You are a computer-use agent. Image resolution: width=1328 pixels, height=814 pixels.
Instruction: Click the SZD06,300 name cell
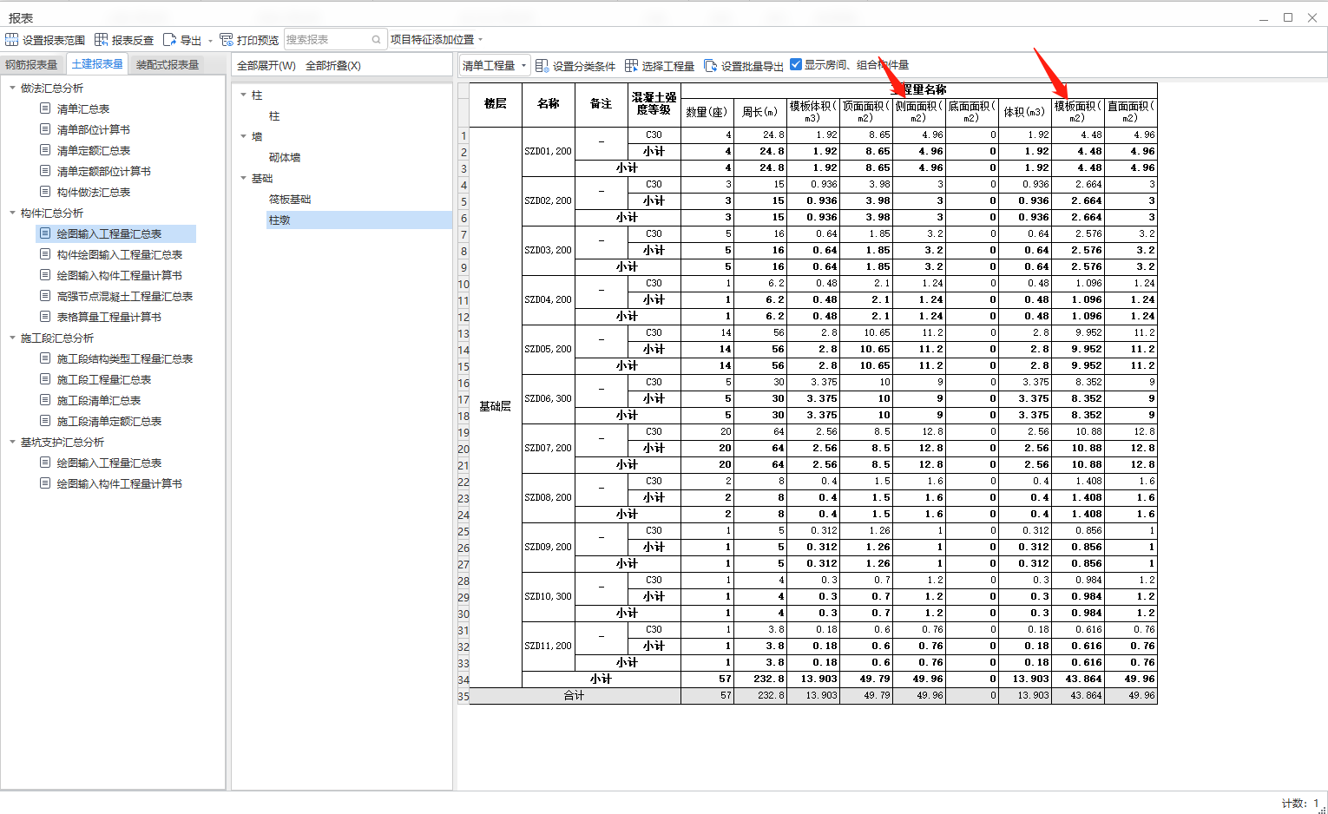click(x=549, y=398)
